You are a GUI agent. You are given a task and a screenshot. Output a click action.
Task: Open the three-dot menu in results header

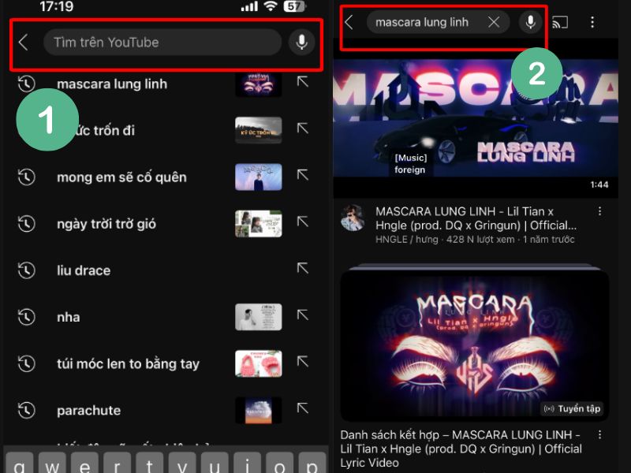(592, 22)
